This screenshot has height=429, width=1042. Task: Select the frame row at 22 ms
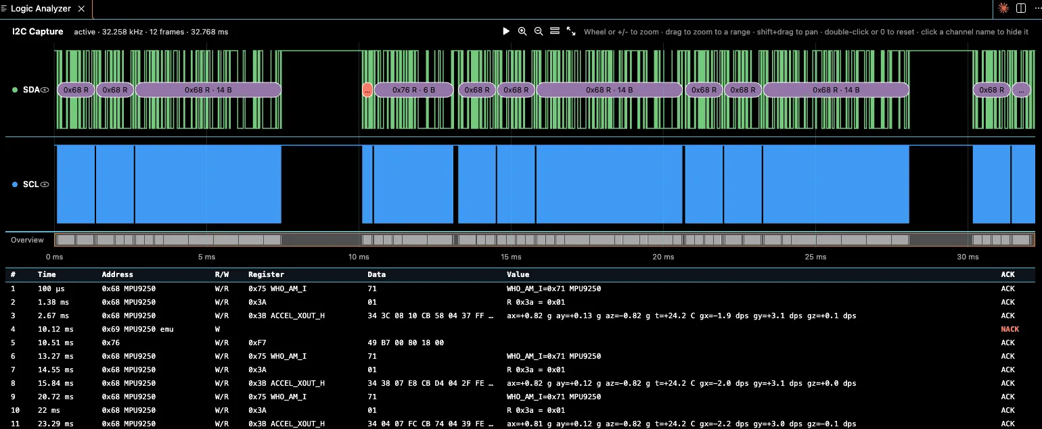point(521,410)
